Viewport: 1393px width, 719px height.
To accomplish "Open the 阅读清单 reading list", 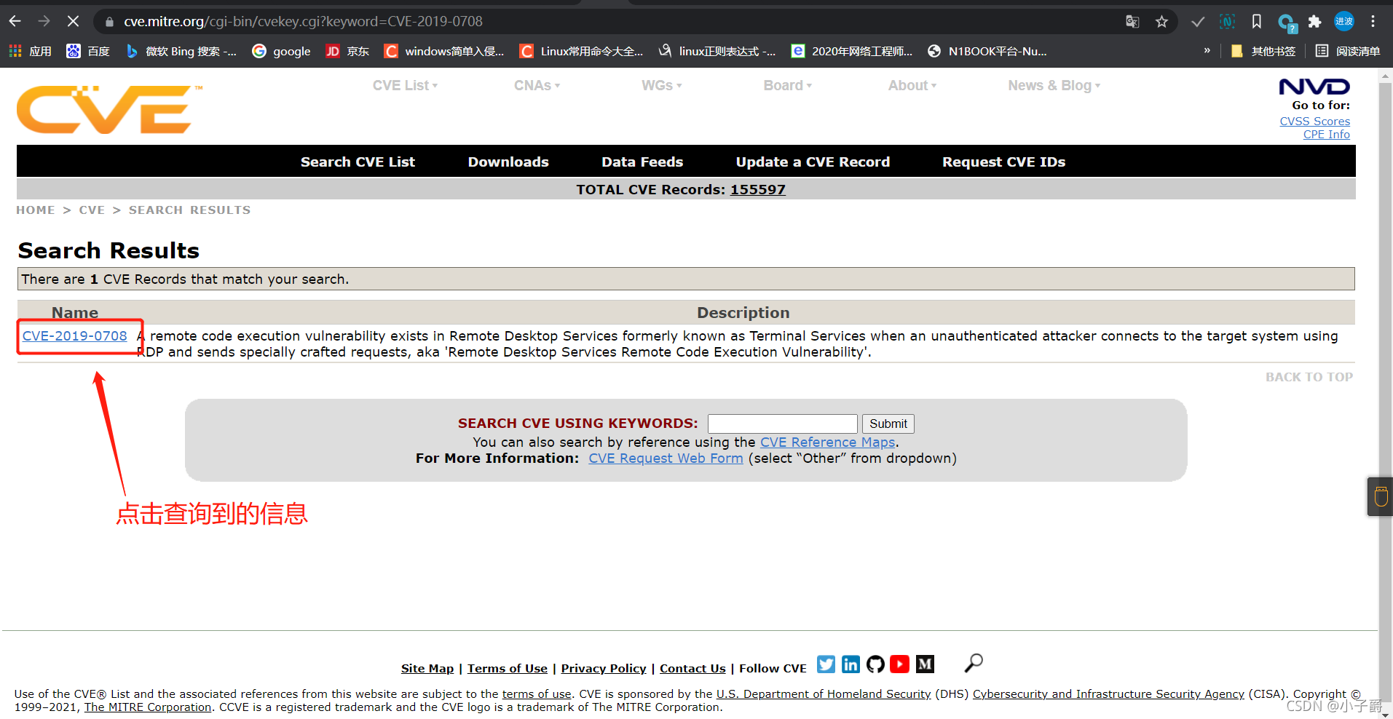I will 1348,51.
